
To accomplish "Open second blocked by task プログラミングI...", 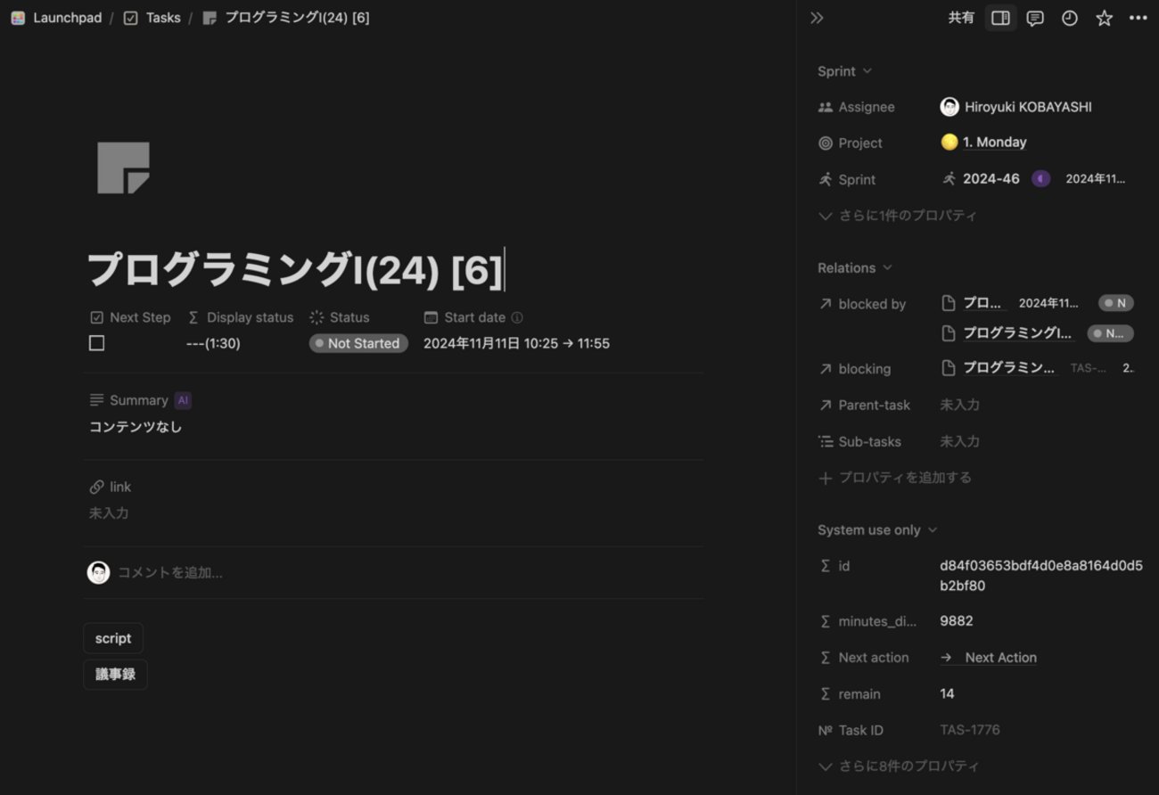I will point(1017,332).
